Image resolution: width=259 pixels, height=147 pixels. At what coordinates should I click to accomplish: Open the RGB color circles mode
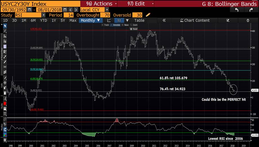(x=5, y=135)
